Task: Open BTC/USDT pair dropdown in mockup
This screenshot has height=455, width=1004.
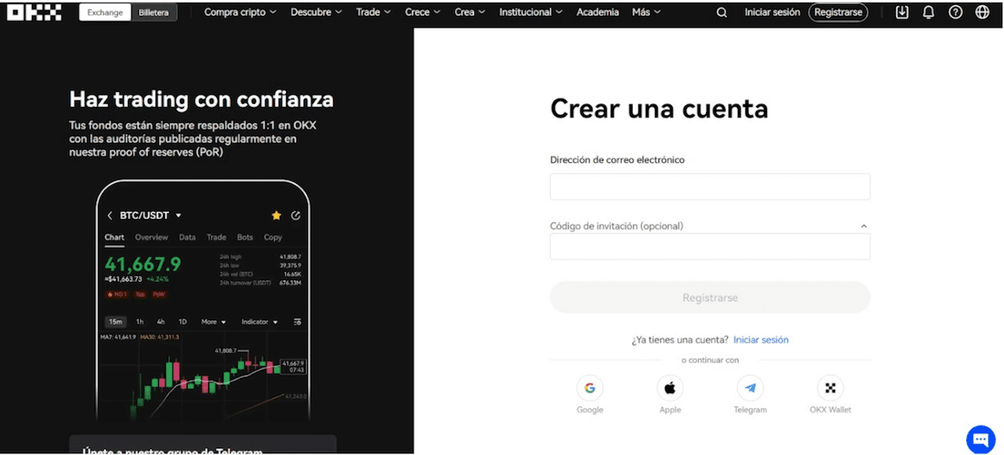Action: click(x=151, y=215)
